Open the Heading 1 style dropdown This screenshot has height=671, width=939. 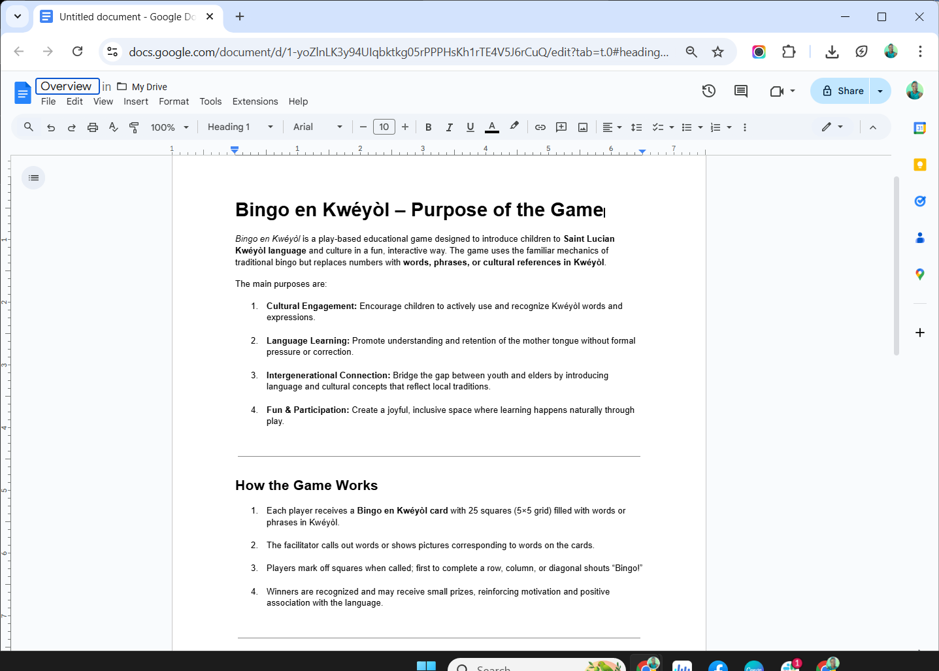(x=240, y=127)
